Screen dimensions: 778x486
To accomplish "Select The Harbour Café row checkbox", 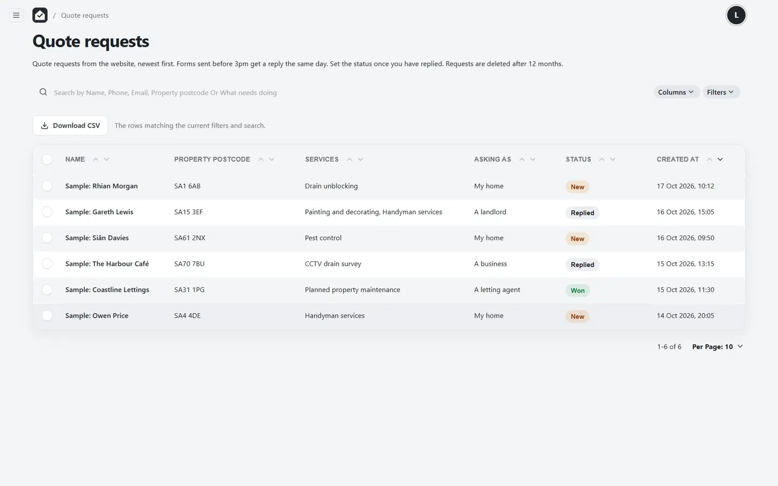I will pyautogui.click(x=47, y=264).
